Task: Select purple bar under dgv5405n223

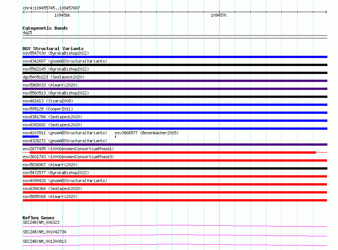Action: tap(175, 81)
